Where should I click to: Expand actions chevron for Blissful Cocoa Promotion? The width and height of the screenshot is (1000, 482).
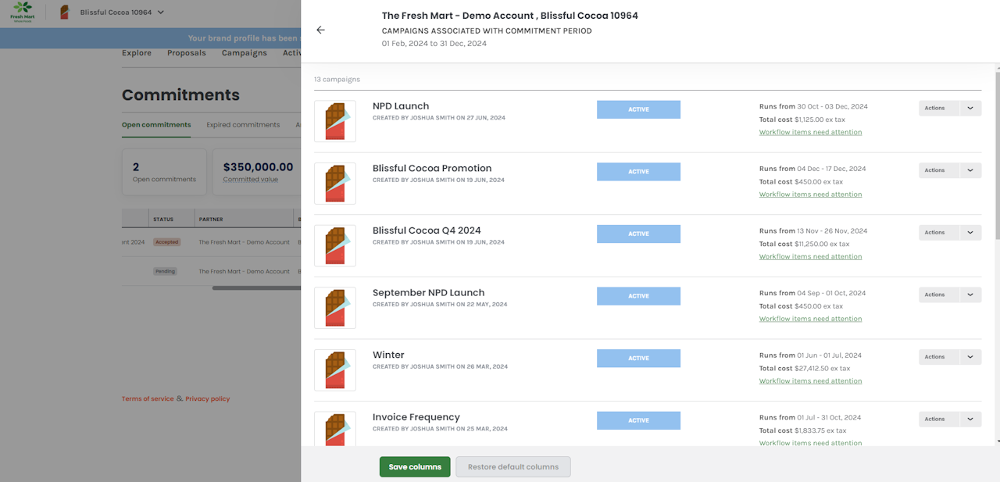(x=970, y=170)
